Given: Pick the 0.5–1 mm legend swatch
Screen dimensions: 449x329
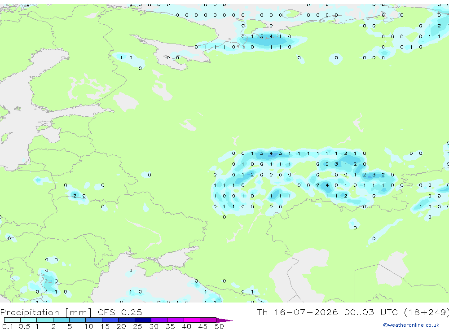Looking at the screenshot, I should coord(29,320).
